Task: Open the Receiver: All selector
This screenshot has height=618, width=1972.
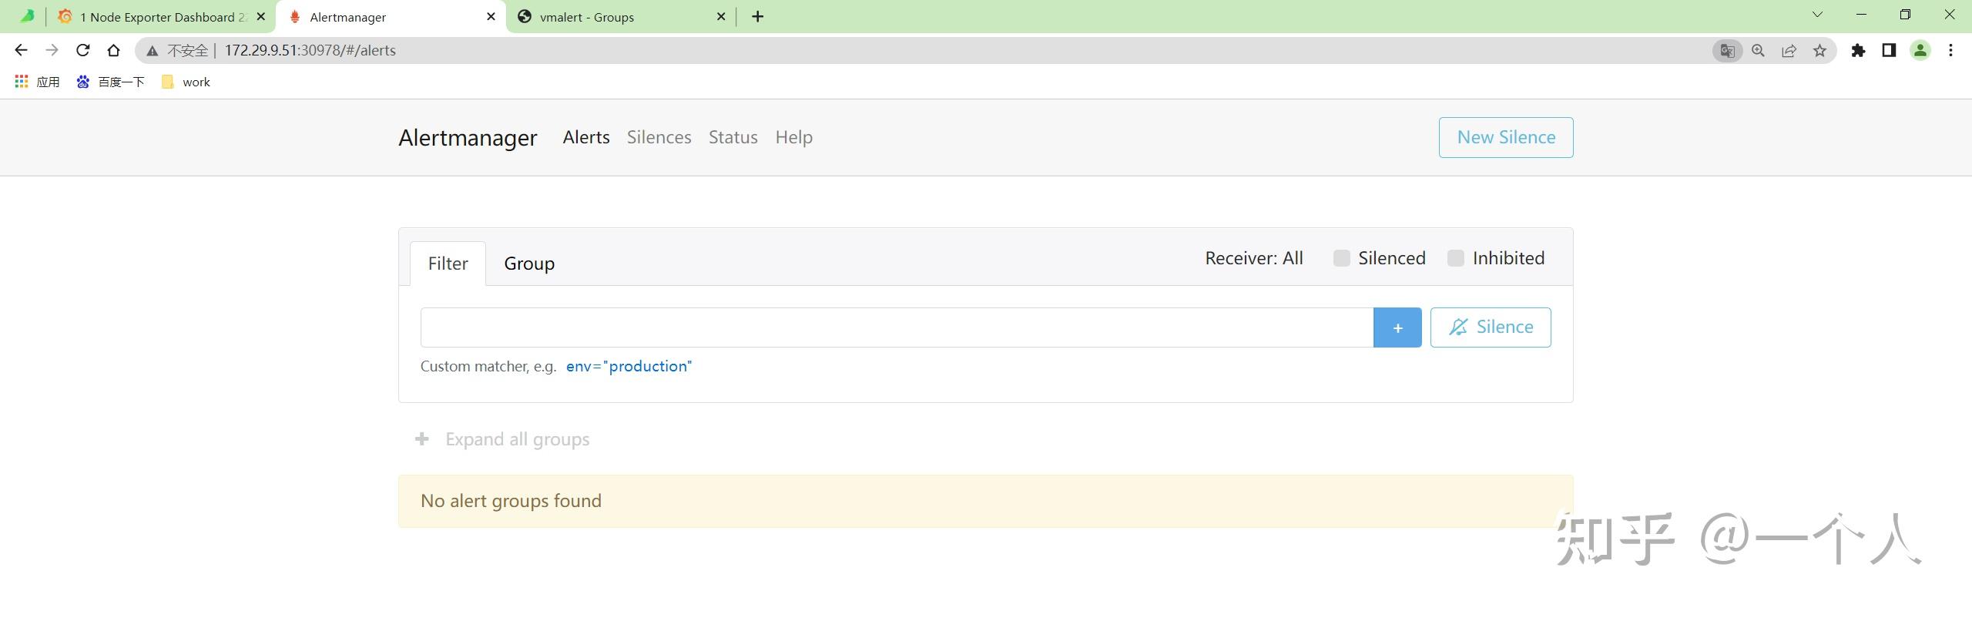Action: [1254, 258]
